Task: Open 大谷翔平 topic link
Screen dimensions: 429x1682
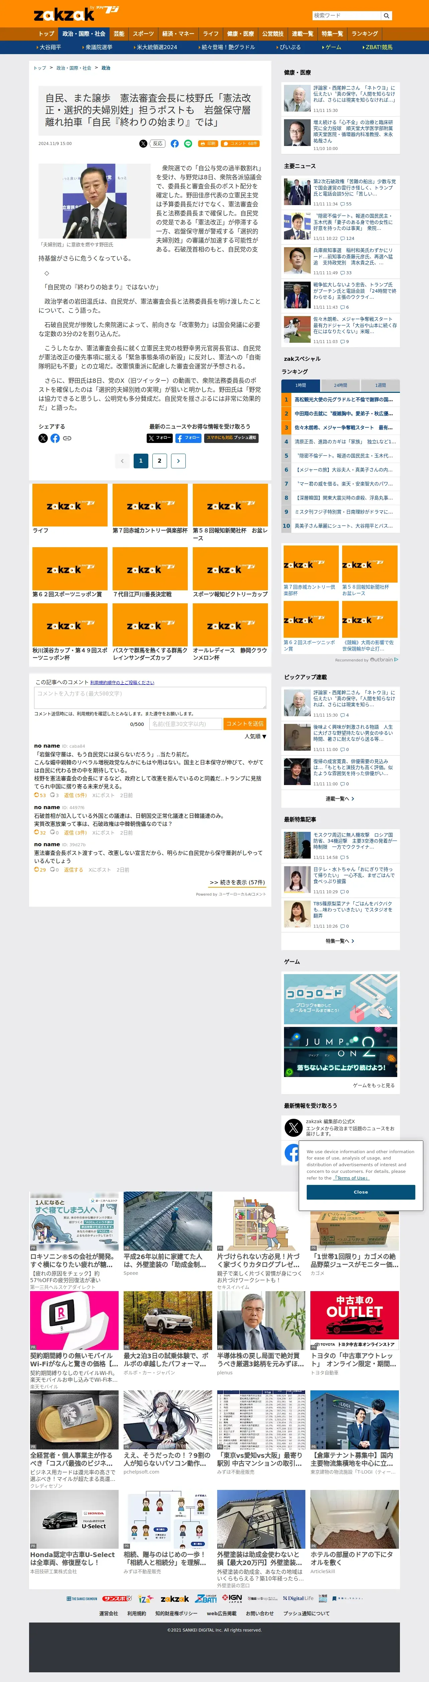Action: click(50, 48)
